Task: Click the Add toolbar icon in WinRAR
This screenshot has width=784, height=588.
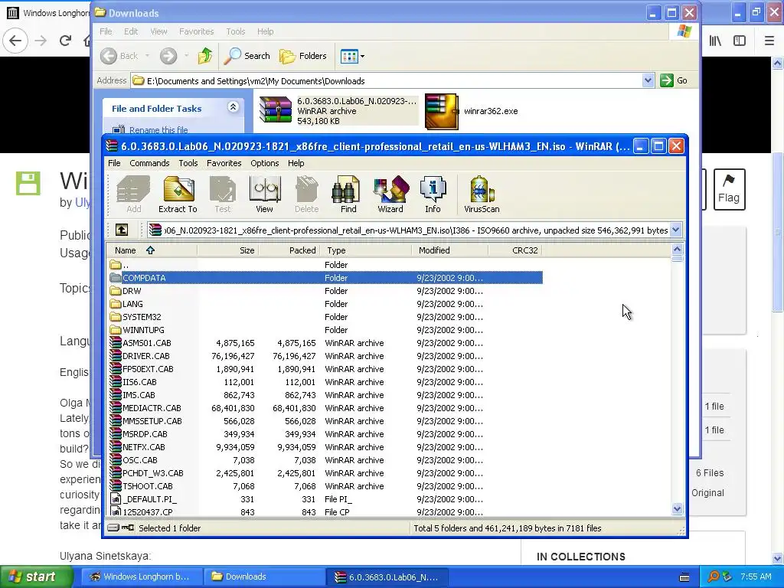Action: click(x=133, y=194)
